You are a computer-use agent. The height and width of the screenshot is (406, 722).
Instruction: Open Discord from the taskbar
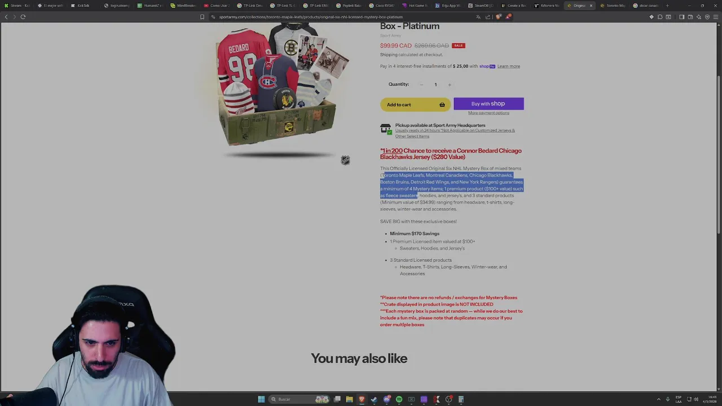coord(386,399)
